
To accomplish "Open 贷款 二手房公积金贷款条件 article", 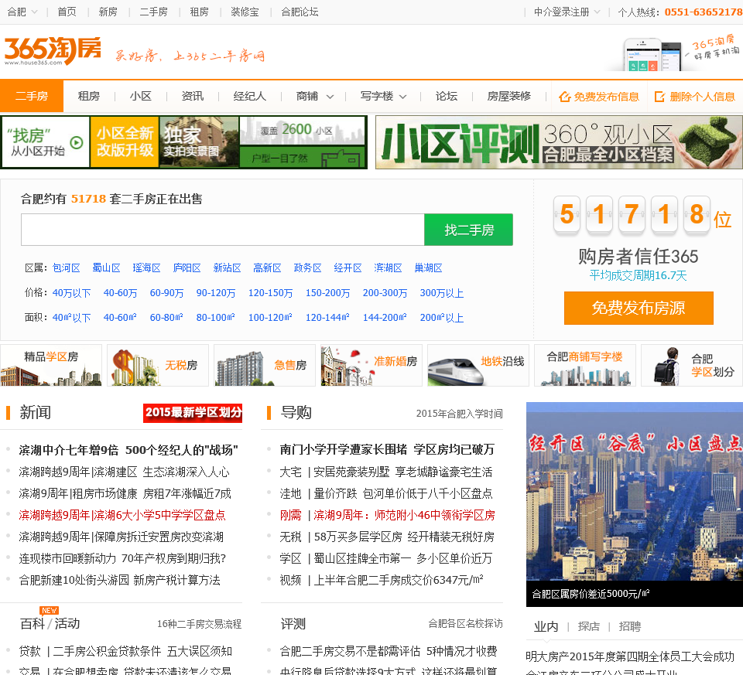I will pyautogui.click(x=125, y=651).
